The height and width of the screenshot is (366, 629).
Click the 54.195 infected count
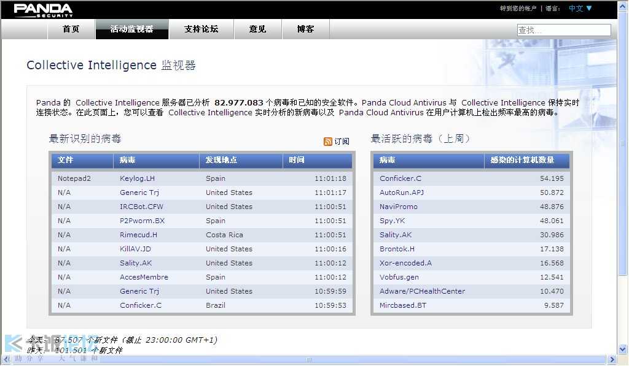pyautogui.click(x=552, y=178)
